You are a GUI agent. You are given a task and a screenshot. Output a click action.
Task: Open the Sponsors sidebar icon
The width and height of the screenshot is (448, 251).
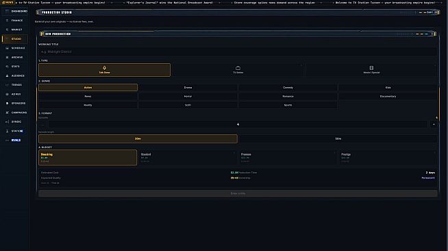7,103
